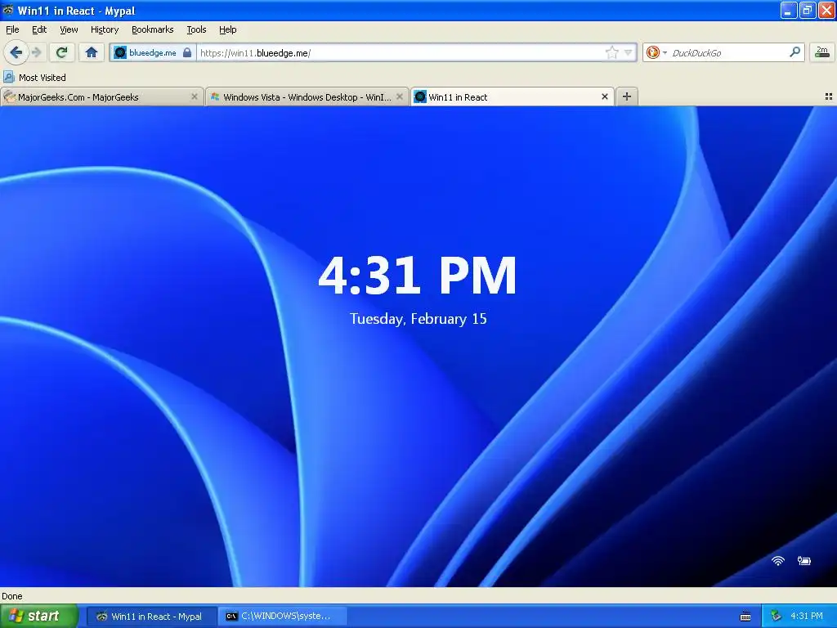This screenshot has height=628, width=837.
Task: Open the View menu
Action: tap(69, 29)
